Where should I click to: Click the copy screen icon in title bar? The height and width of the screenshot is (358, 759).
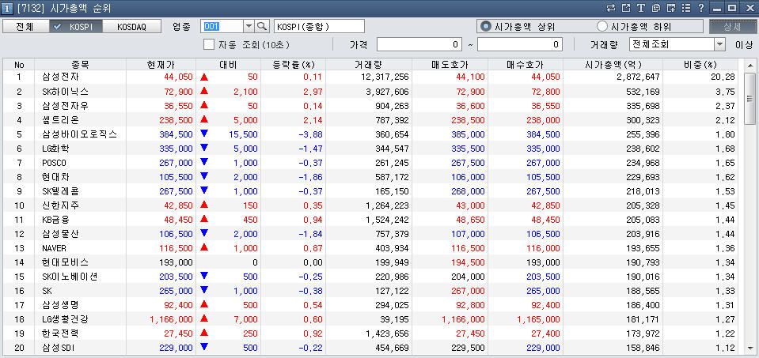click(x=656, y=8)
